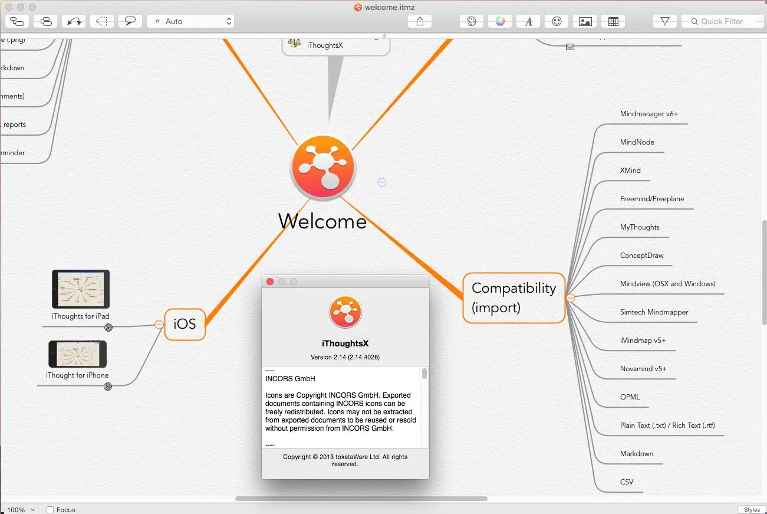Screen dimensions: 767x514
Task: Select the MindNode topic
Action: click(637, 142)
